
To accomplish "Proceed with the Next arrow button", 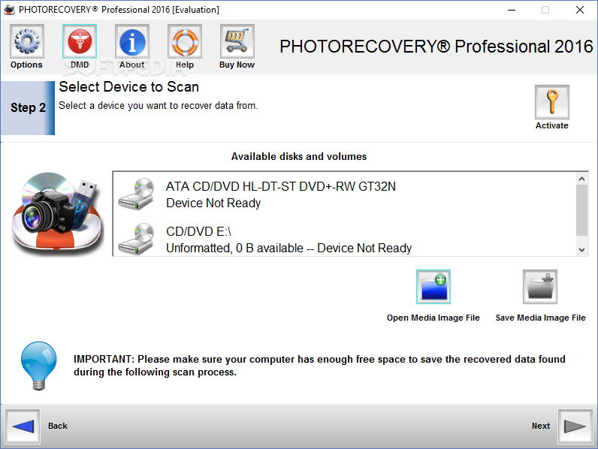I will [x=575, y=426].
